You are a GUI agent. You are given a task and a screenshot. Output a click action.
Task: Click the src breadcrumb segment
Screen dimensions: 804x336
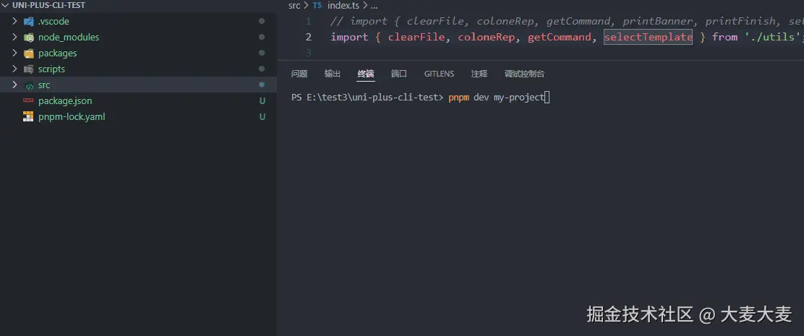coord(294,6)
